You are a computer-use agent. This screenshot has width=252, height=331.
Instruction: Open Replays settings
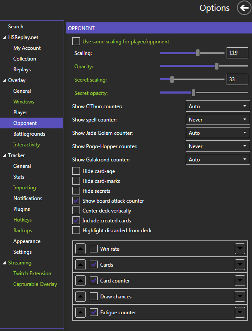pyautogui.click(x=22, y=70)
